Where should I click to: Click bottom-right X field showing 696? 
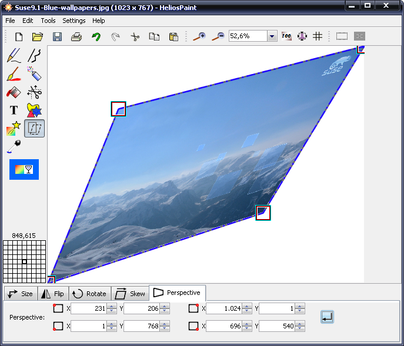click(224, 326)
